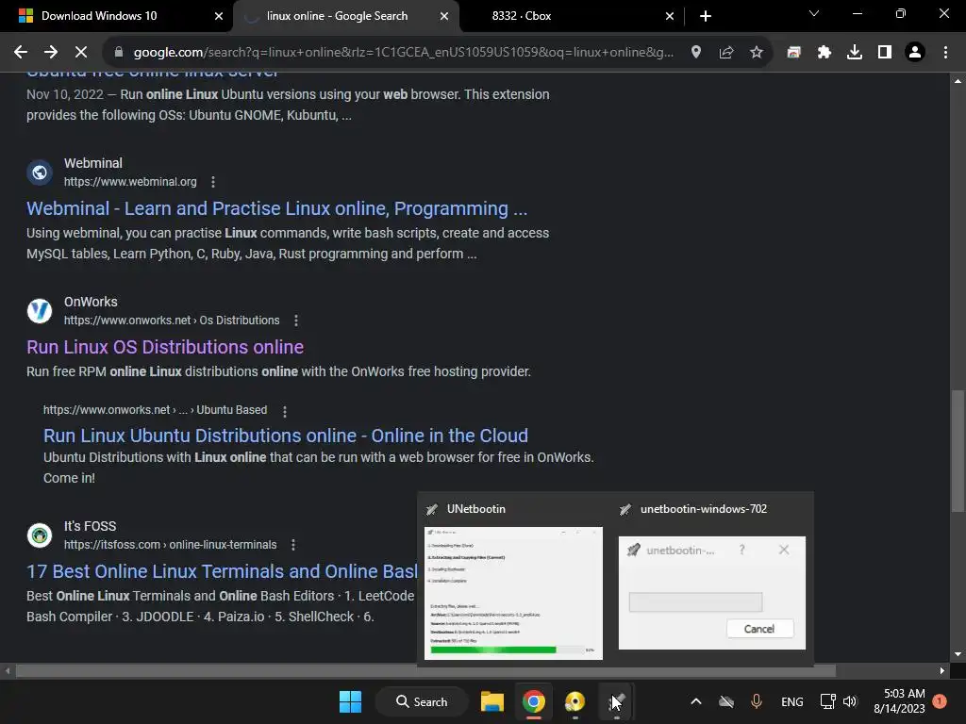This screenshot has width=966, height=724.
Task: Click the address bar URL field
Action: click(404, 53)
